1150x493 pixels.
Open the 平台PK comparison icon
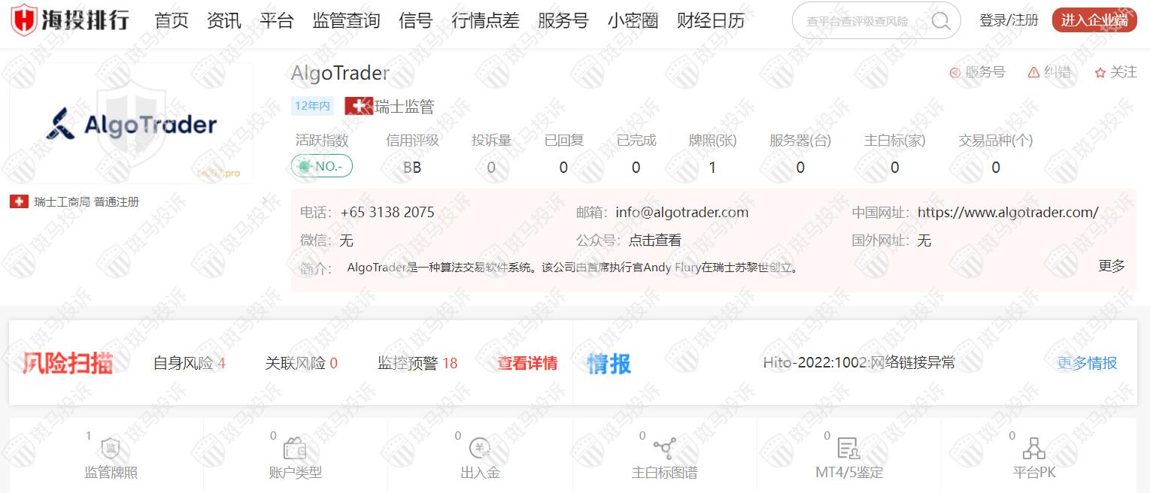1034,449
